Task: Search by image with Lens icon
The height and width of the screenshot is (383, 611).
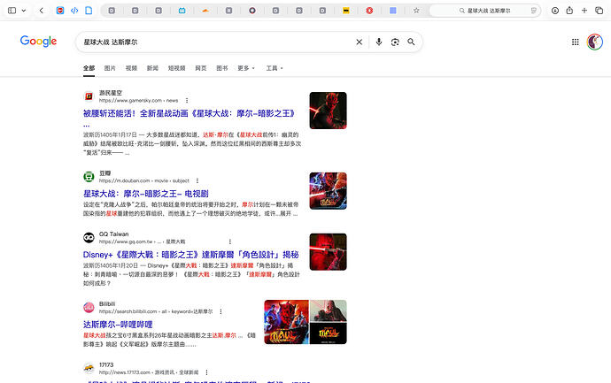Action: click(x=395, y=42)
